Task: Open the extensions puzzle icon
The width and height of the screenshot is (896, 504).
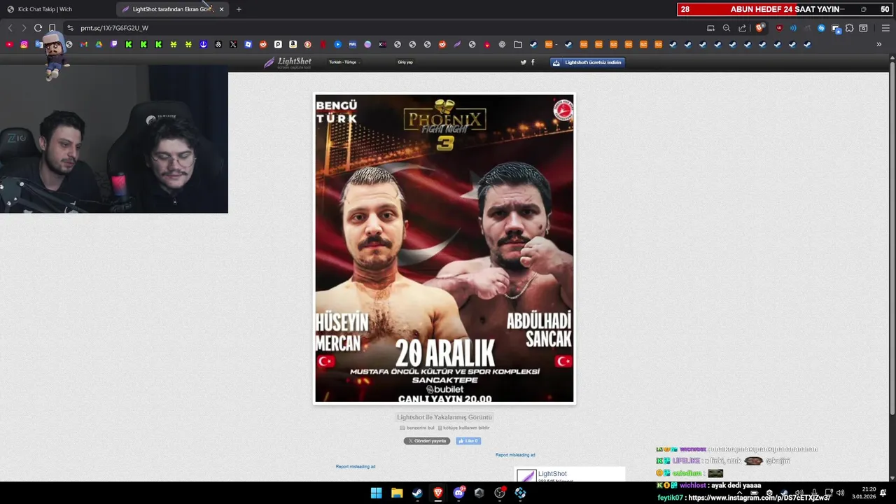Action: [x=850, y=28]
